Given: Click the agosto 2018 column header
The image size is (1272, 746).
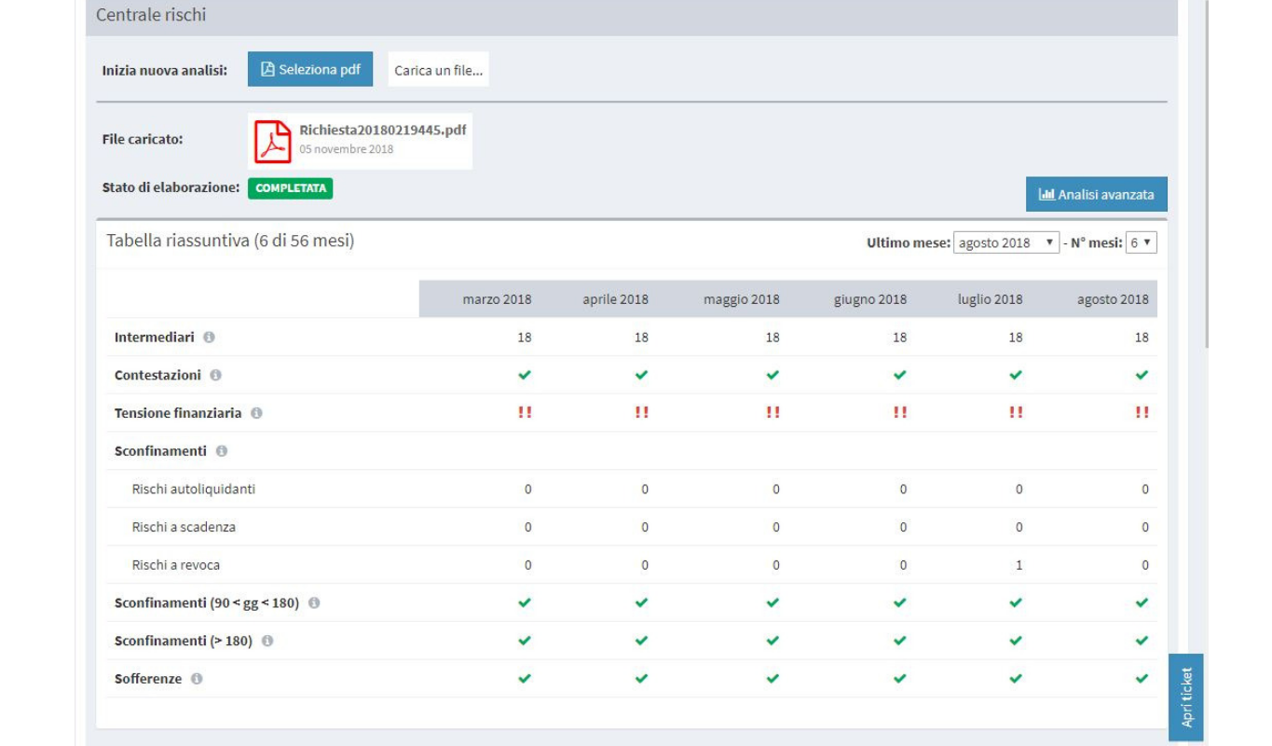Looking at the screenshot, I should pos(1113,299).
